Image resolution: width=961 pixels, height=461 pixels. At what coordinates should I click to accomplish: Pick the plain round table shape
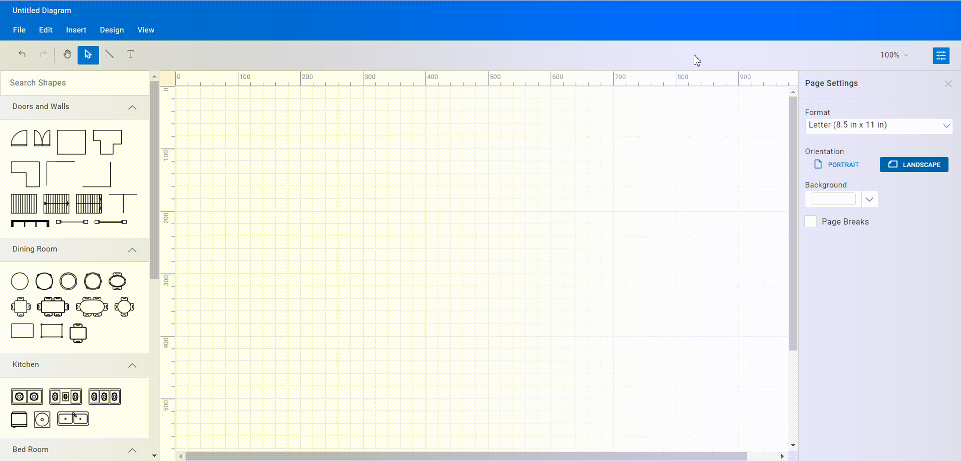(x=20, y=281)
